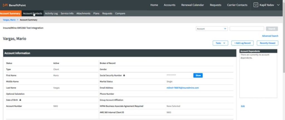Go to the Attachments tab
285x120 pixels.
click(83, 13)
